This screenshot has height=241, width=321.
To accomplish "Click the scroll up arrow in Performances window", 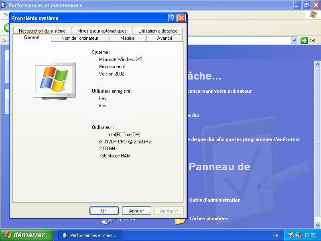I will coord(317,64).
